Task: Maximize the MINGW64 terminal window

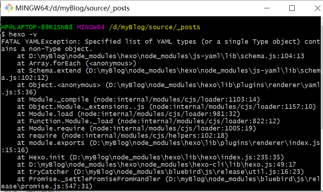Action: pyautogui.click(x=292, y=8)
